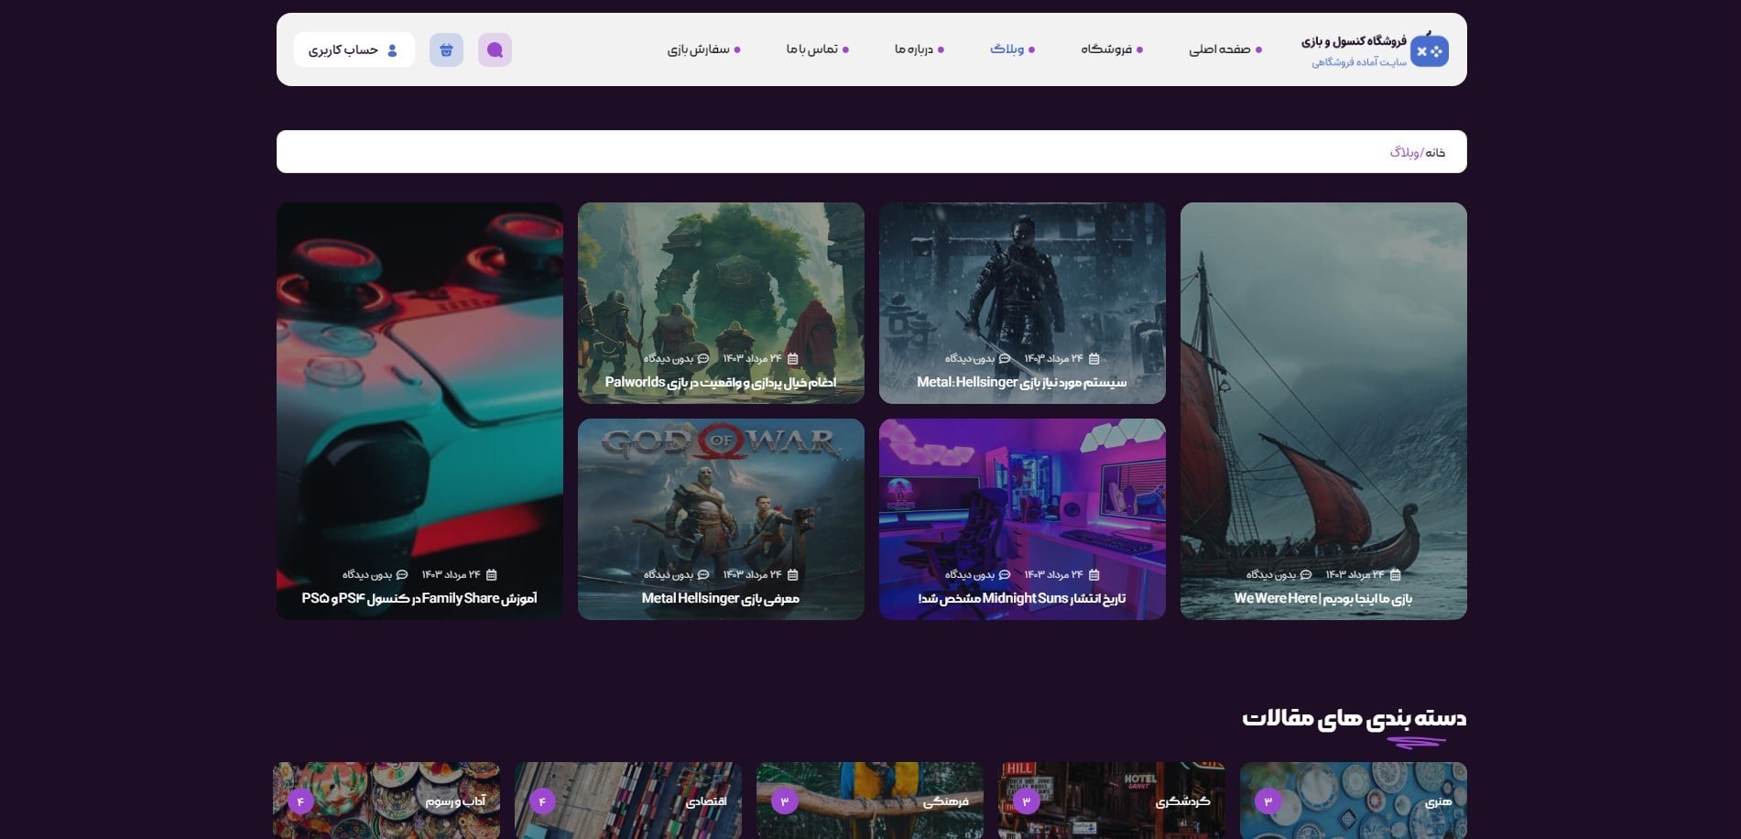Viewport: 1741px width, 839px height.
Task: Open the سیستم مورد نیاز Metal: Hellsinger article title
Action: click(x=1022, y=382)
